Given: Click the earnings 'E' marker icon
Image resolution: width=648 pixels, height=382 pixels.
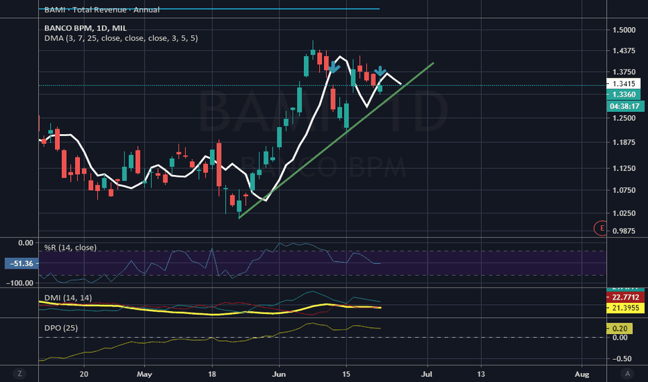Looking at the screenshot, I should pos(601,228).
